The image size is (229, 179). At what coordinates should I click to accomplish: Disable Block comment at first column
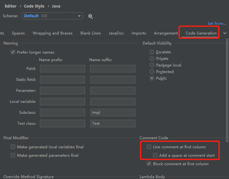(x=149, y=164)
